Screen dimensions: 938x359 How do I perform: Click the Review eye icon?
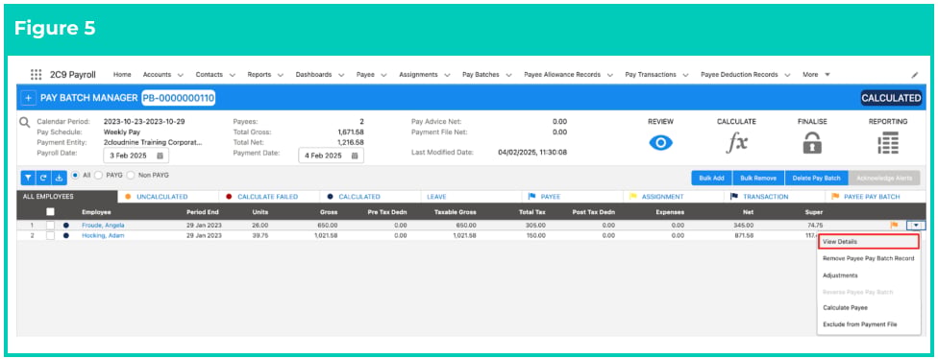660,143
